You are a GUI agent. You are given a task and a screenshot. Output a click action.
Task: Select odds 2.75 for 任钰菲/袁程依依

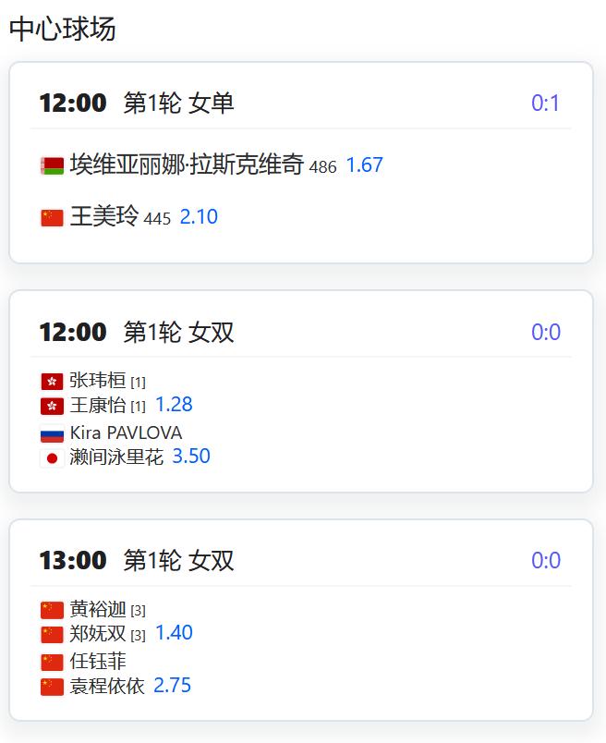[173, 685]
